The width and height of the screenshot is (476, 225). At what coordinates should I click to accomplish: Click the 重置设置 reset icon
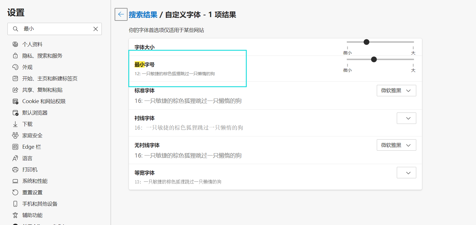coord(15,192)
